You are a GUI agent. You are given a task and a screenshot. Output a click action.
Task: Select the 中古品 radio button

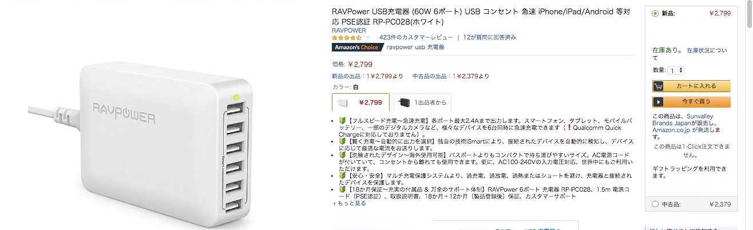[655, 204]
